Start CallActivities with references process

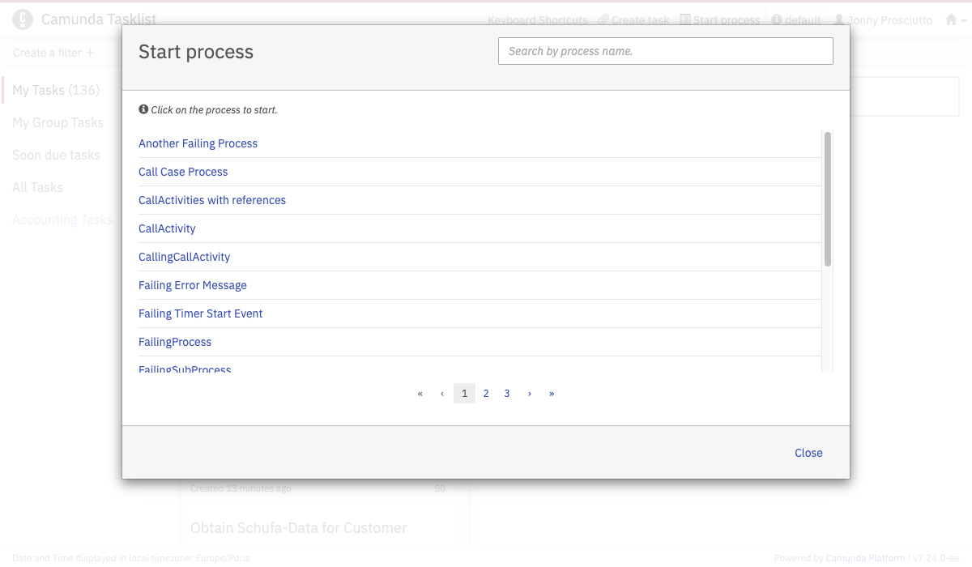click(212, 200)
